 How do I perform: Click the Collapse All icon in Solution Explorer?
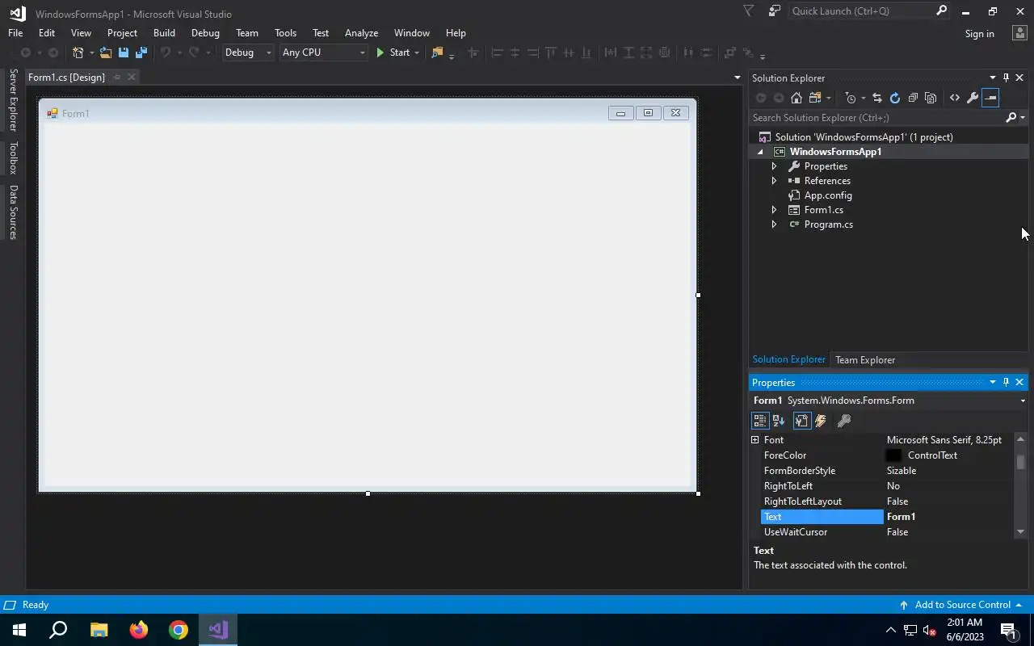[913, 98]
